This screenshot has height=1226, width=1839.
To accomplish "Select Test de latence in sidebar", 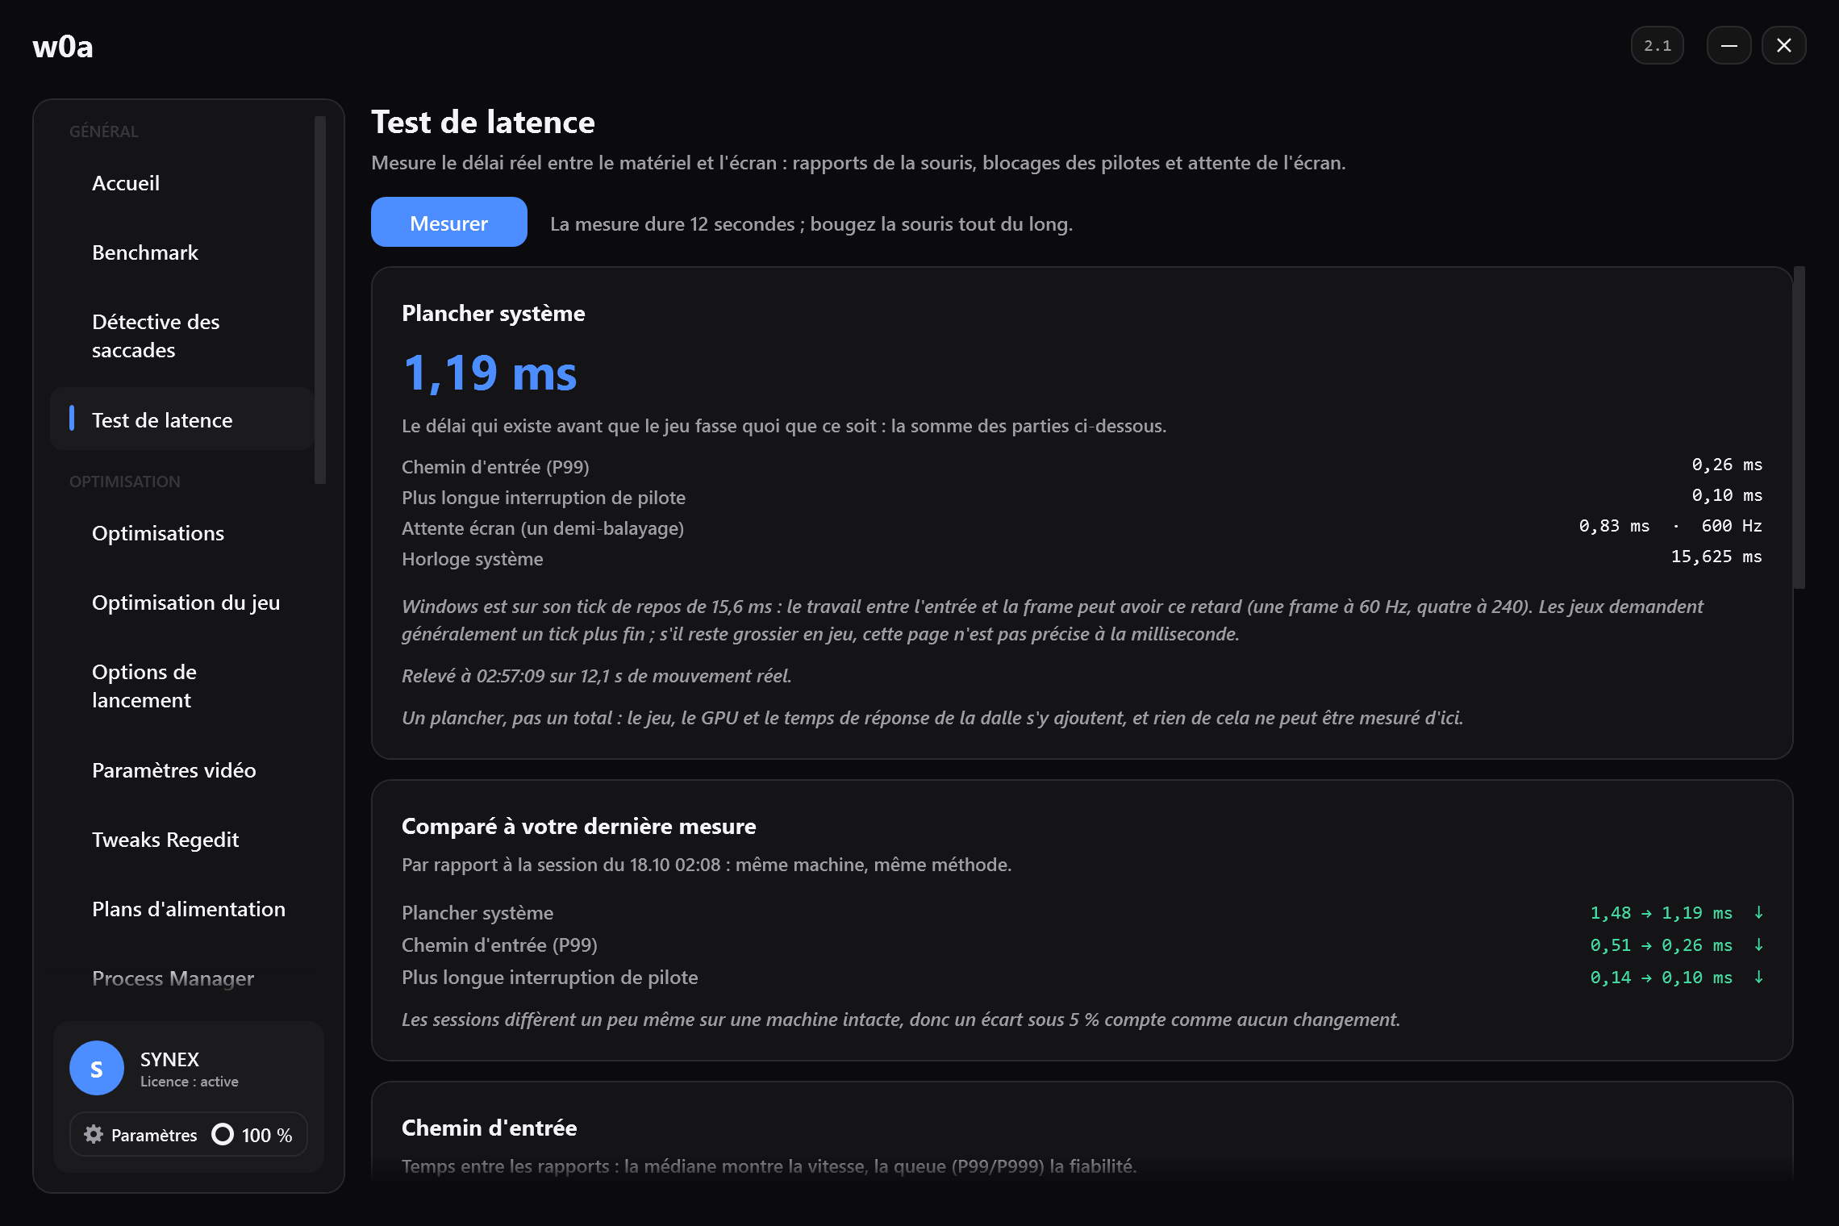I will tap(181, 419).
